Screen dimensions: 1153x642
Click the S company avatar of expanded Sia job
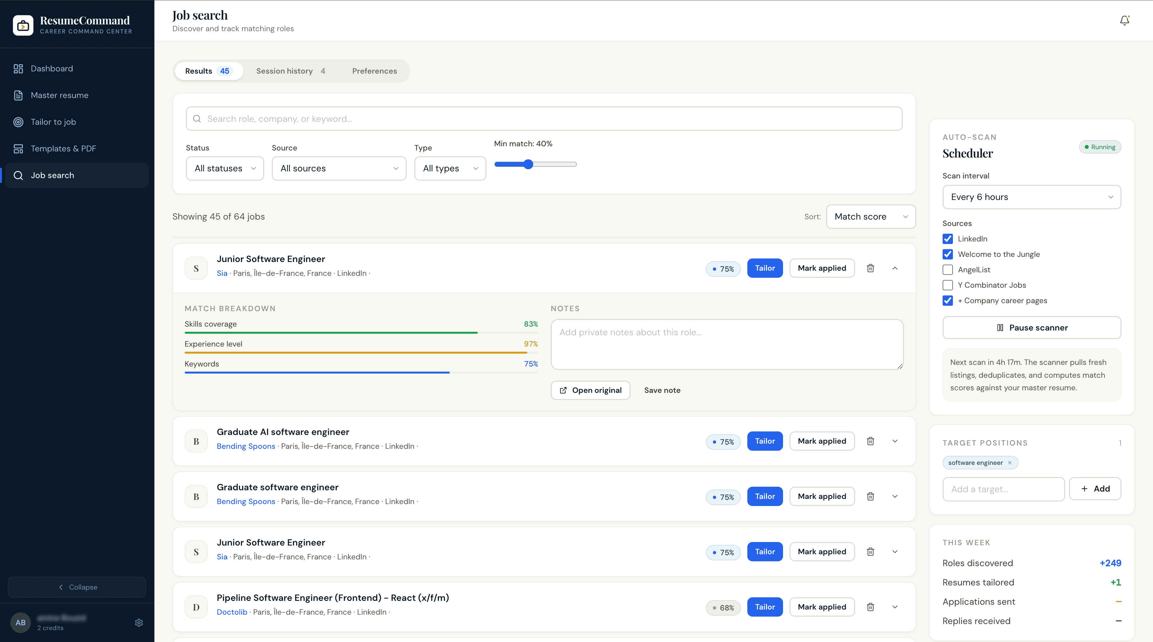196,268
